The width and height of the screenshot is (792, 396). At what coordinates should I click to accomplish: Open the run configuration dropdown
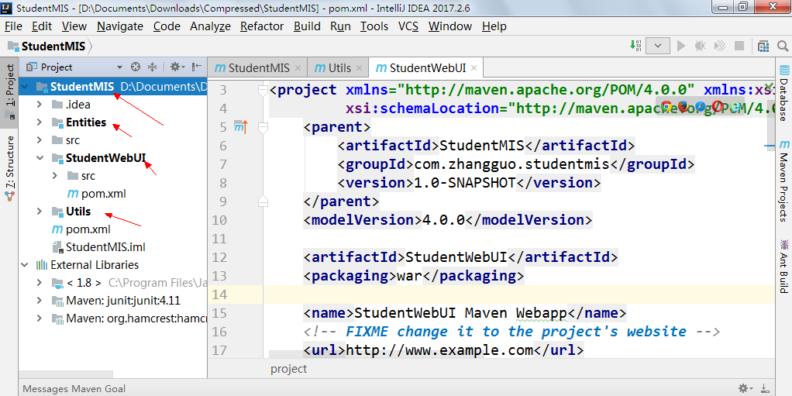click(x=658, y=46)
